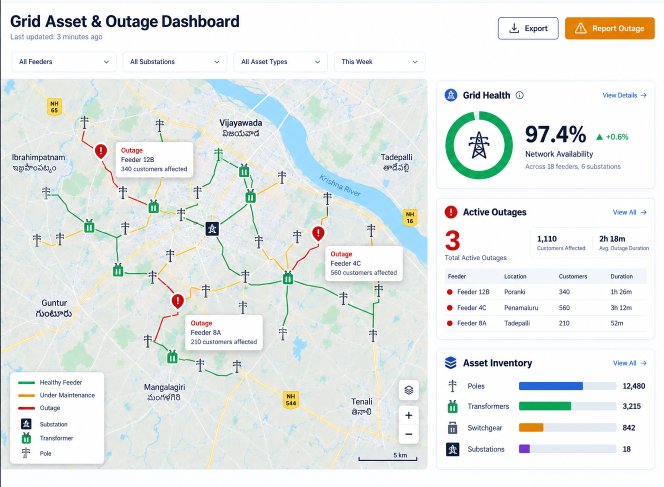The image size is (664, 487).
Task: Open the All Feeders dropdown
Action: (x=64, y=62)
